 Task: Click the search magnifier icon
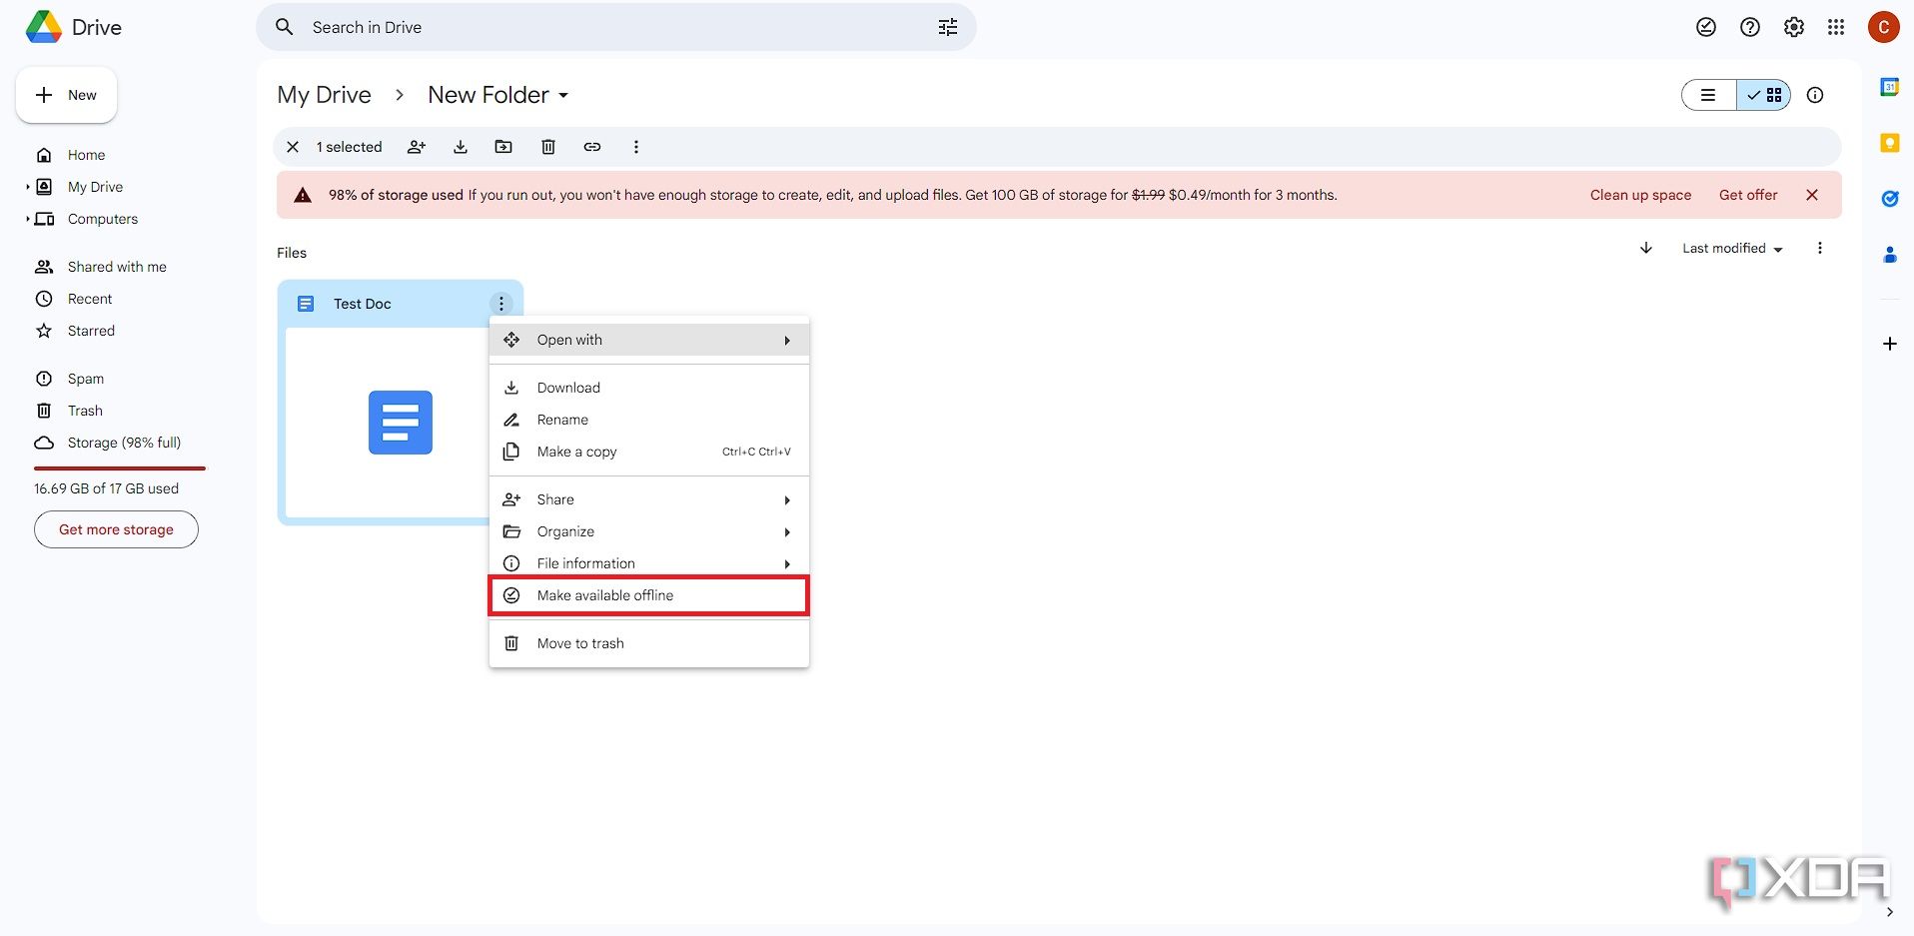tap(285, 27)
